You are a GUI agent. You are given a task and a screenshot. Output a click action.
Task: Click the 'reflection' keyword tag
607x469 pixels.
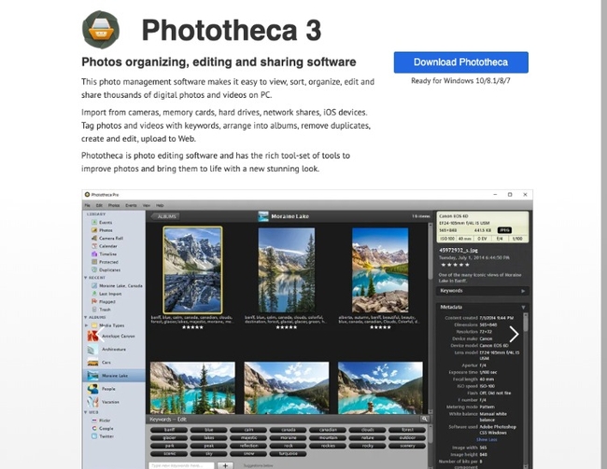(x=248, y=446)
